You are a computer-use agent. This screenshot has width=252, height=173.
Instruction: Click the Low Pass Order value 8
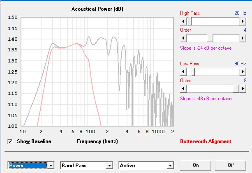click(245, 80)
